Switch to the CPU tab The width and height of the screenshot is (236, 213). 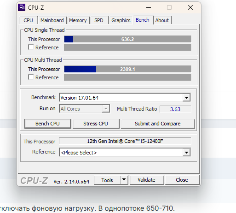click(28, 20)
